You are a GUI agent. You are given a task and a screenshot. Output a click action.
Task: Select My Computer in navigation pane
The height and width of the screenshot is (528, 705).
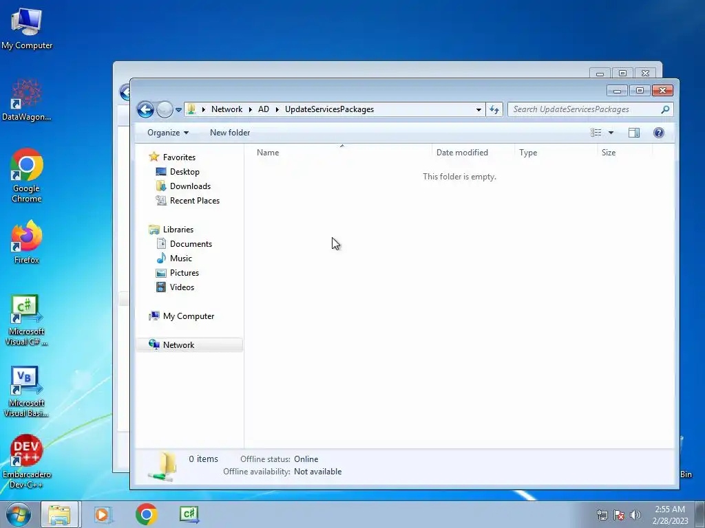(189, 316)
